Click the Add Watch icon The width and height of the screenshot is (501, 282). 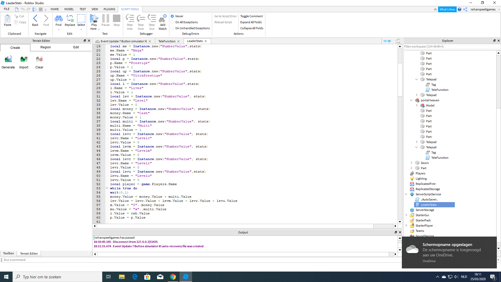click(163, 18)
